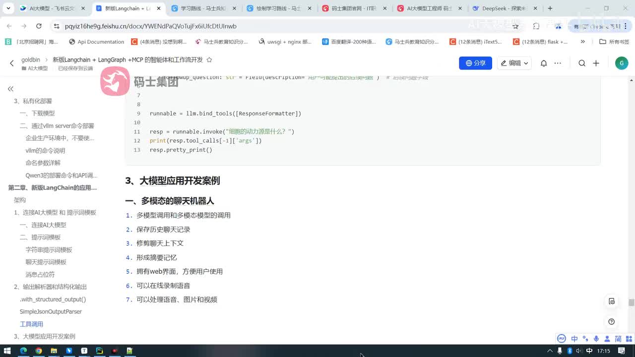Open the uwsgi + nginx bookmark
Image resolution: width=635 pixels, height=357 pixels.
[x=285, y=42]
